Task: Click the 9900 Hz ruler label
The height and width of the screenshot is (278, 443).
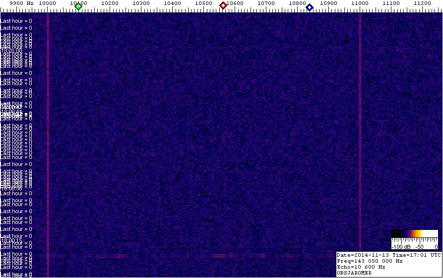Action: pos(22,3)
